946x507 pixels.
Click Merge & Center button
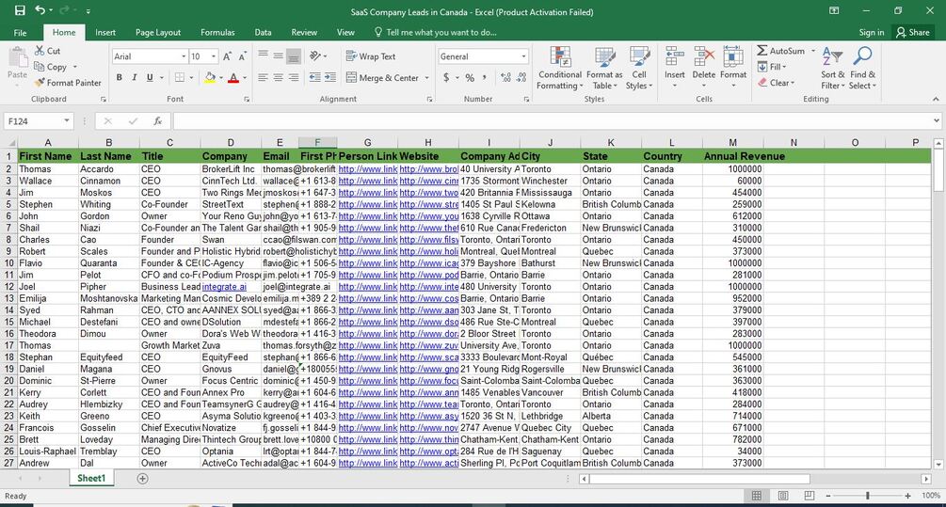tap(382, 78)
